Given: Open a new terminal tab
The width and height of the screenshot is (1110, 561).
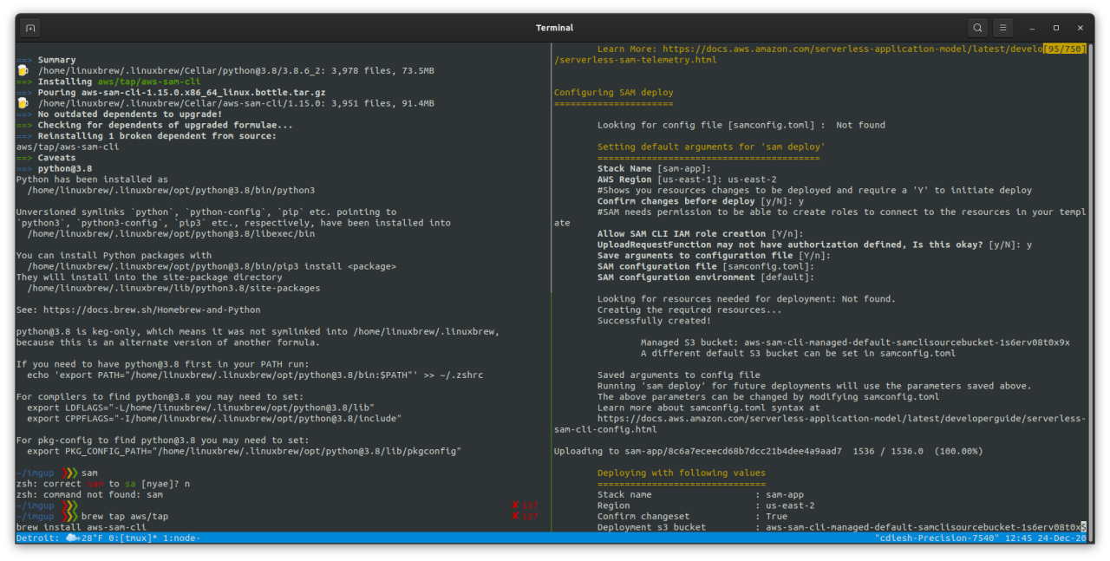Looking at the screenshot, I should point(30,28).
